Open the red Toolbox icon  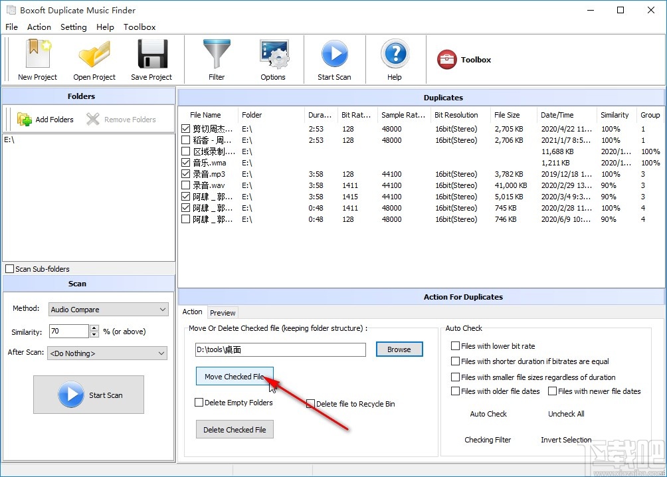pyautogui.click(x=446, y=60)
